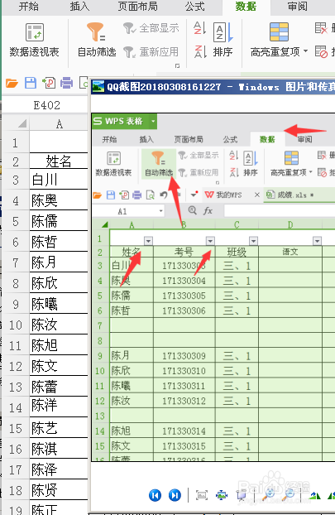This screenshot has width=335, height=515.
Task: Click 全部显示 in the main WPS ribbon
Action: (151, 28)
